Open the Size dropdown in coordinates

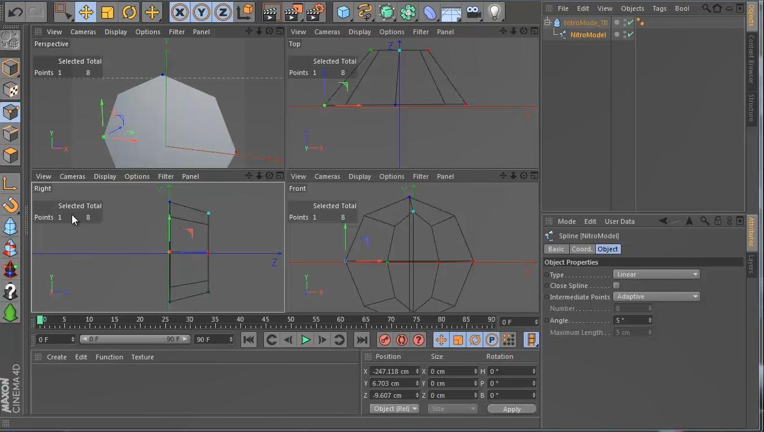[x=453, y=409]
